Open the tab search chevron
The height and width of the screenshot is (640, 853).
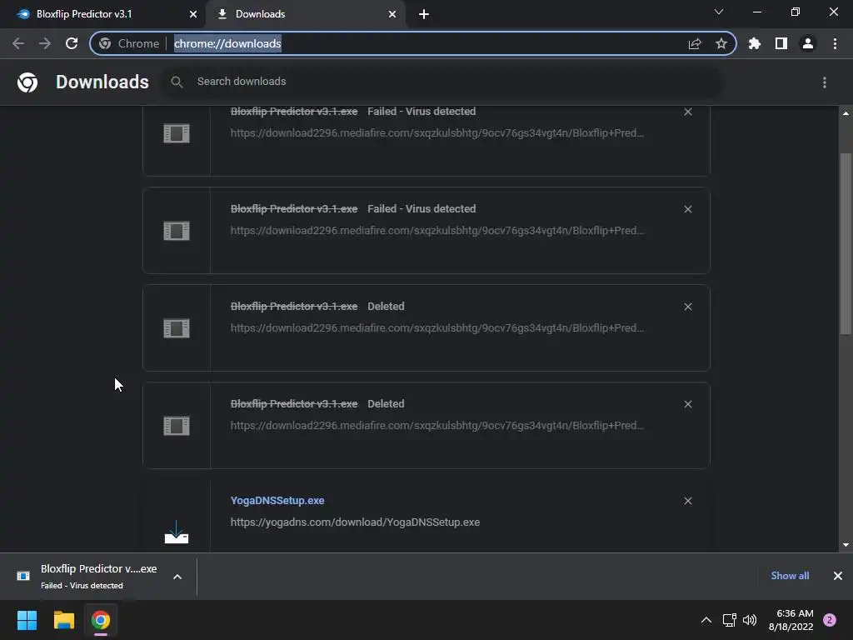(x=719, y=12)
